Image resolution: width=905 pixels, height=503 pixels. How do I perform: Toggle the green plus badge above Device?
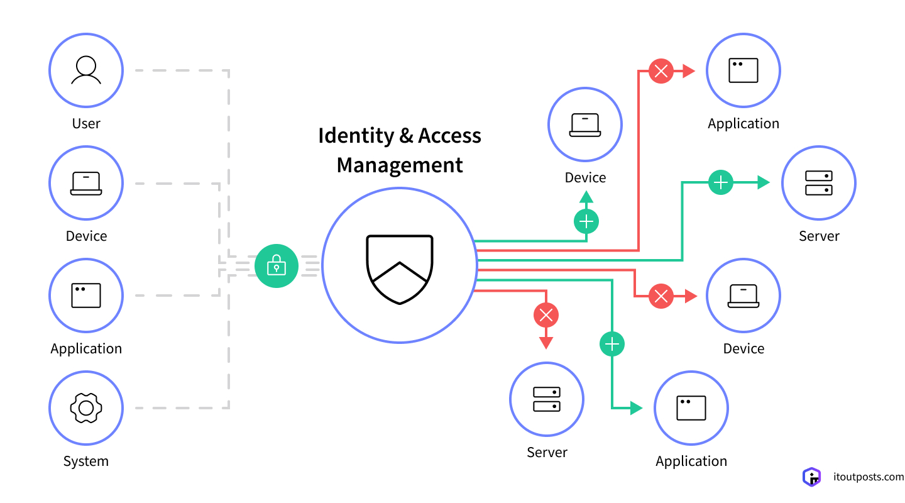pos(585,221)
